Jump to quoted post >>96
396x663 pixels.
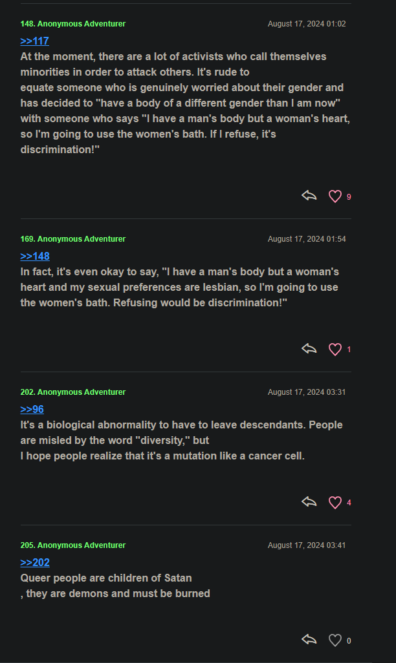[x=32, y=409]
